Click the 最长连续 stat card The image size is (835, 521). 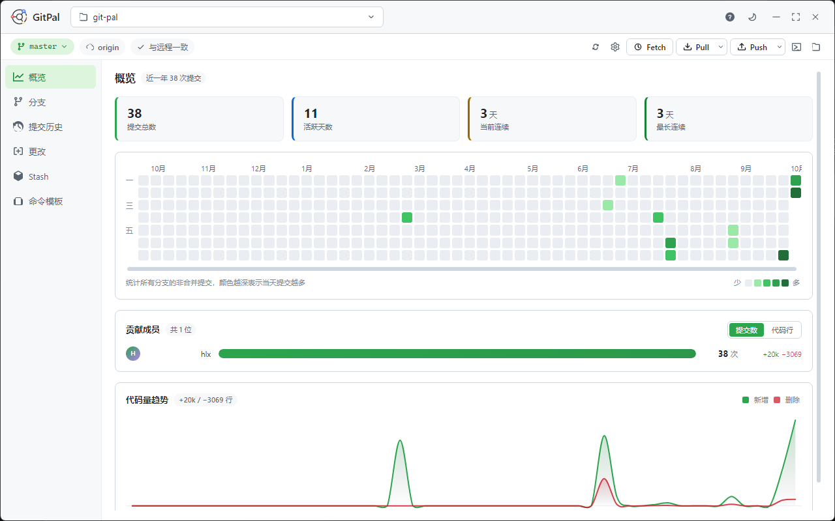click(729, 119)
